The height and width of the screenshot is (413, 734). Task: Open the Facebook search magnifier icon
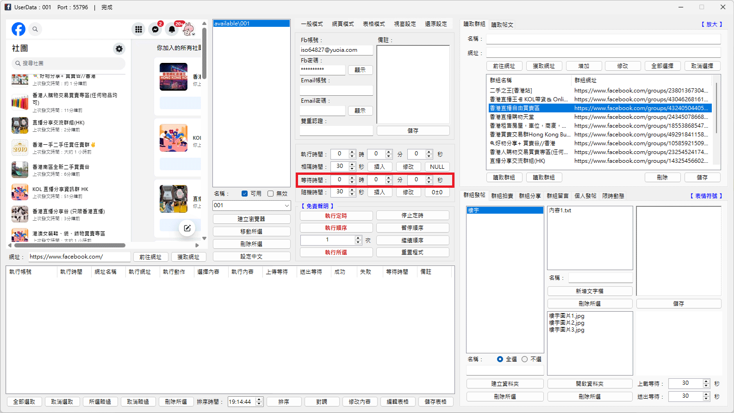[35, 29]
